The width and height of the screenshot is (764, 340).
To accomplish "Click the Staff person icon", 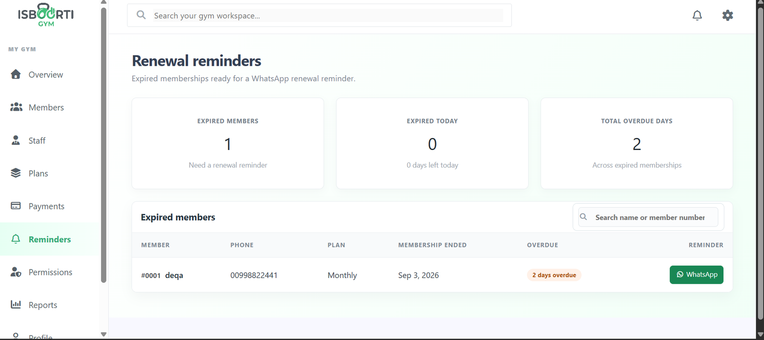I will 16,140.
